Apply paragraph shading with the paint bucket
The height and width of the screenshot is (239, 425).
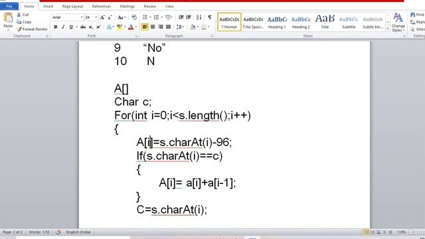point(193,27)
